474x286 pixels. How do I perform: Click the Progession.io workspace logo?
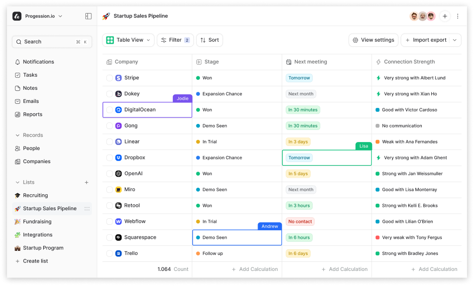tap(17, 16)
